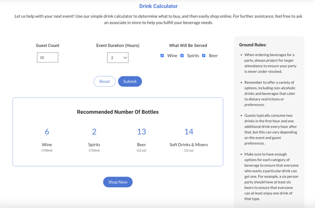
Task: Click the Recommended Number Of Bottles title
Action: (x=118, y=112)
